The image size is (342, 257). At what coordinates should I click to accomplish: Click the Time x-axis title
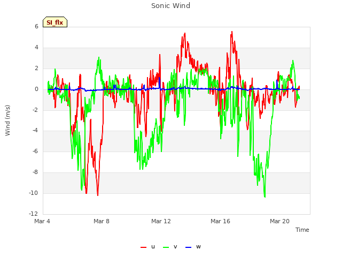coord(302,230)
